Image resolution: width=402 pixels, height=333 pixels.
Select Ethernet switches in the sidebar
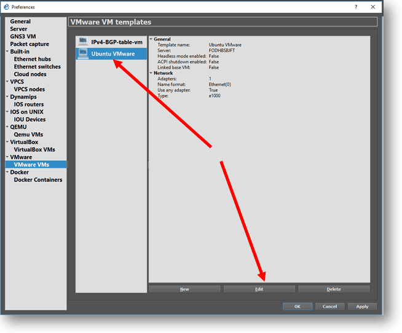pos(37,66)
